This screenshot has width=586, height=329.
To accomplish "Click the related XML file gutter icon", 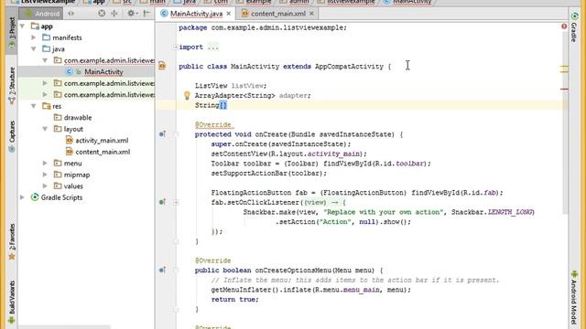I will pos(162,66).
